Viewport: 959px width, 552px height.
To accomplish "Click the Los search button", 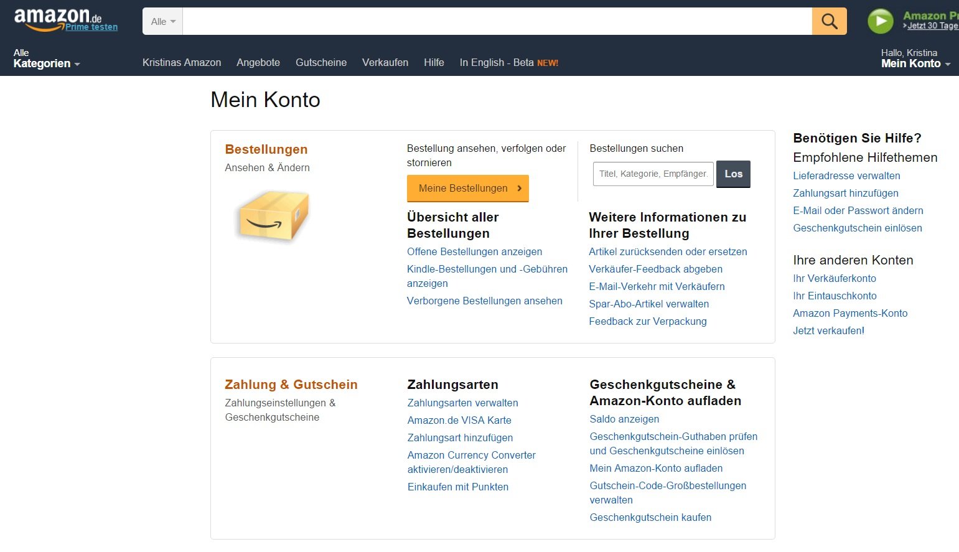I will coord(733,174).
